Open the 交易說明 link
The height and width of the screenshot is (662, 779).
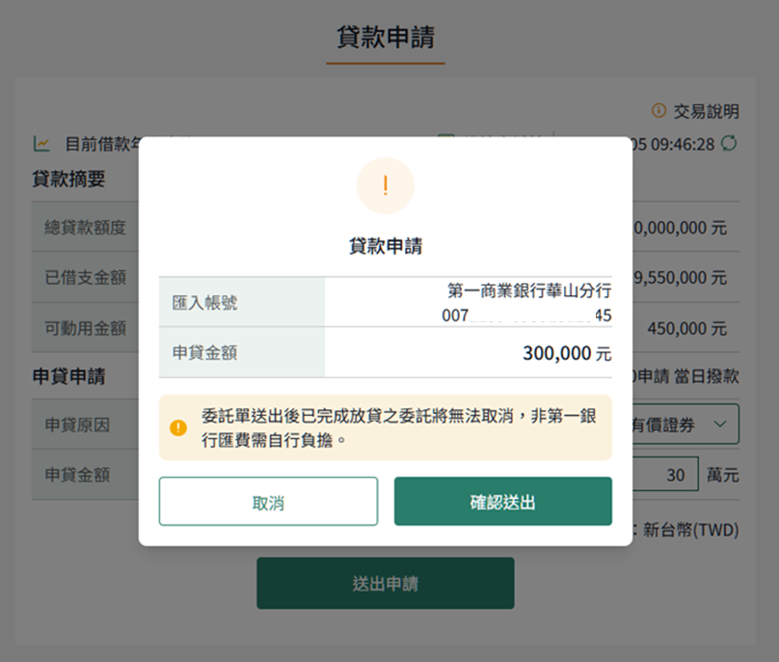(x=706, y=111)
